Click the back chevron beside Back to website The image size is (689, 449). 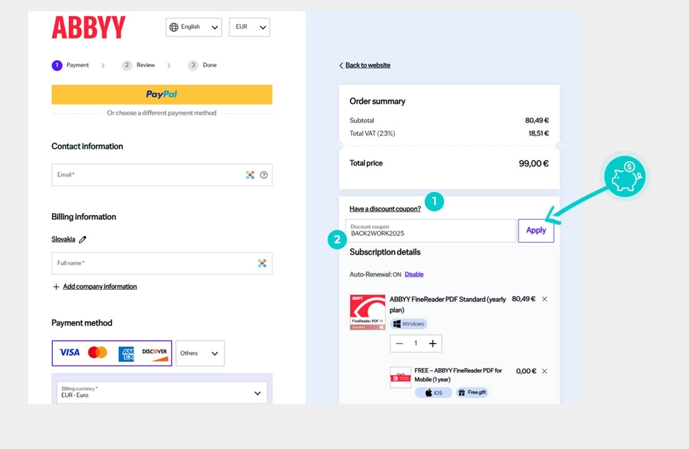[341, 65]
